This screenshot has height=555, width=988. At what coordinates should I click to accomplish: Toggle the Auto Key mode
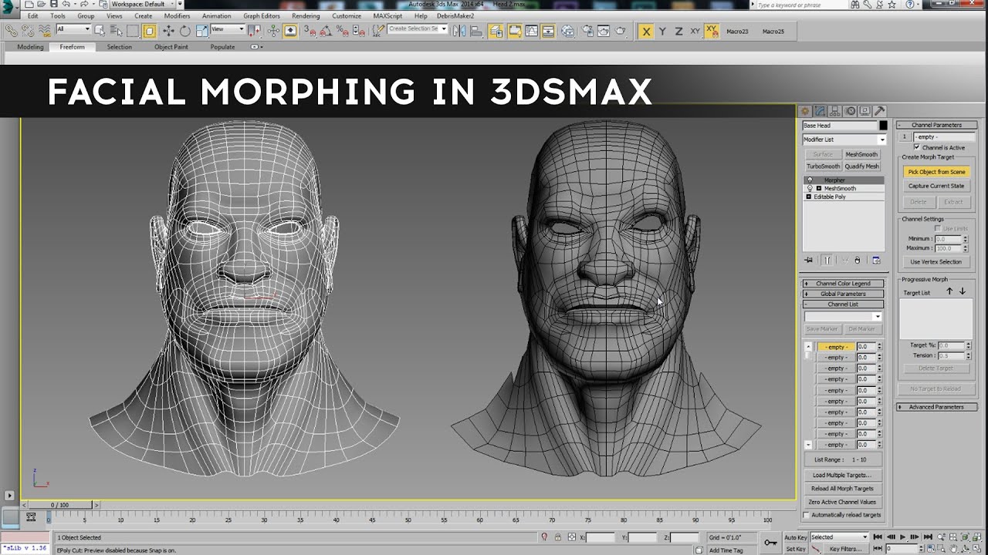pyautogui.click(x=796, y=537)
